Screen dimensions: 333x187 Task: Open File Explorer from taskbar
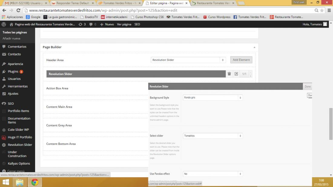tap(20, 182)
